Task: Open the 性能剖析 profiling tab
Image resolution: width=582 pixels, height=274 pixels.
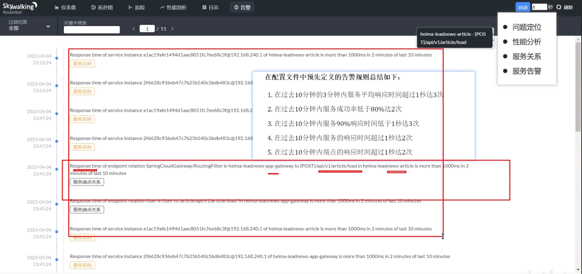Action: point(173,7)
